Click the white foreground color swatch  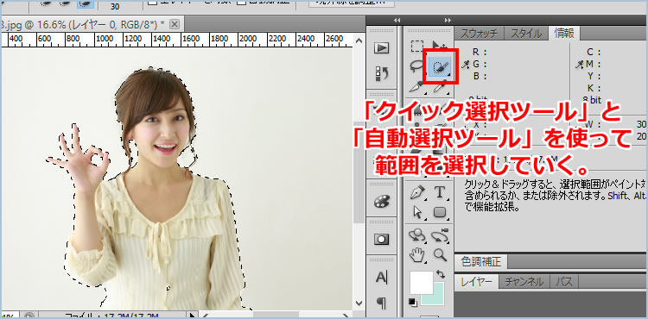(x=421, y=282)
